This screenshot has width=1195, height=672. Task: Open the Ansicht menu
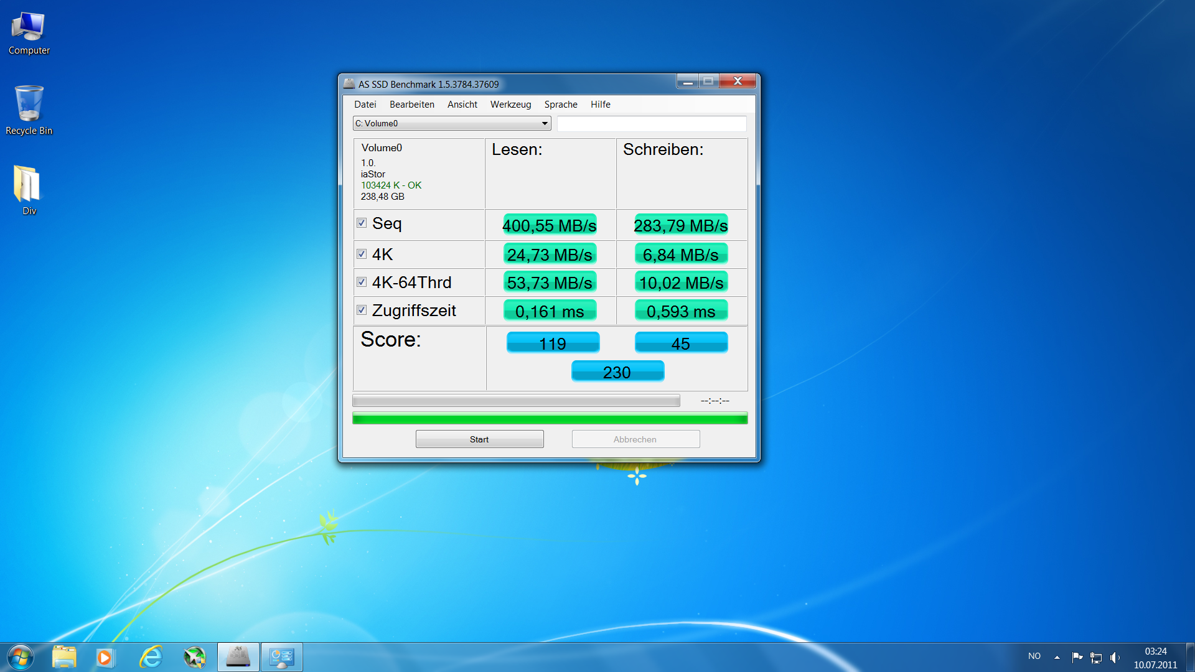coord(462,105)
